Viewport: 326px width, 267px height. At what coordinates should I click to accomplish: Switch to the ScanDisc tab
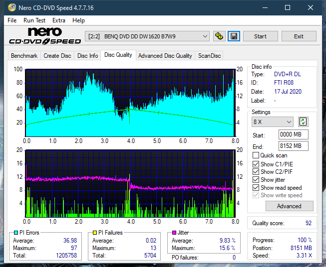click(x=209, y=56)
